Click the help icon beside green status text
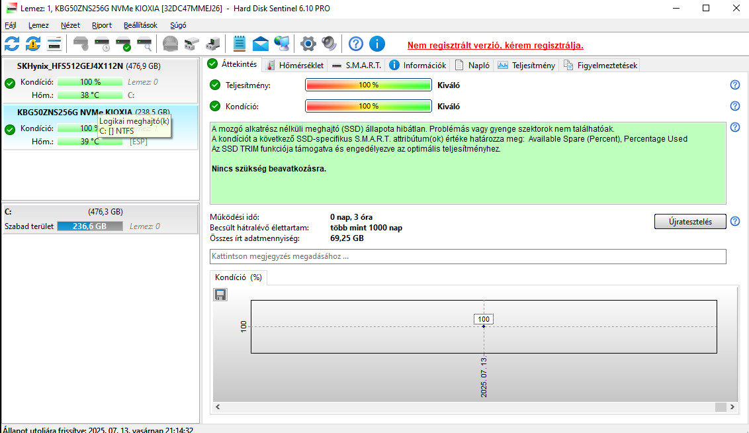The image size is (749, 433). coord(735,127)
